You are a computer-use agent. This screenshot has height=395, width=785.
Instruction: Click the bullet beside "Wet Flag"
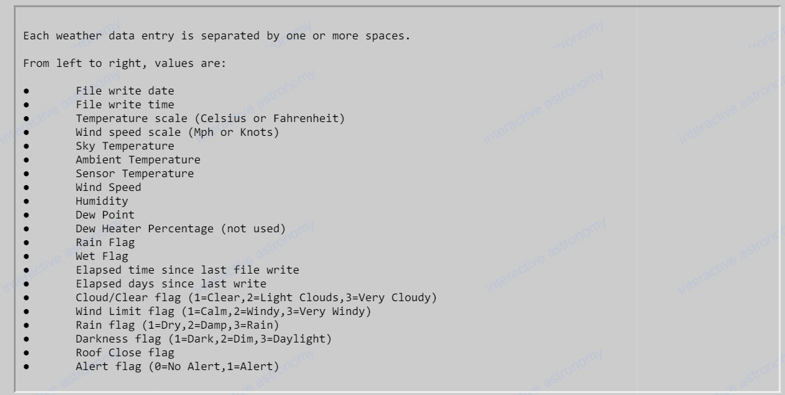click(27, 256)
